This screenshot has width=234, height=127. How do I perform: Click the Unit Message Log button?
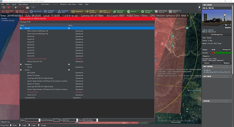[217, 34]
